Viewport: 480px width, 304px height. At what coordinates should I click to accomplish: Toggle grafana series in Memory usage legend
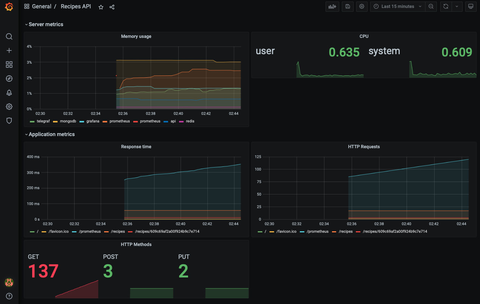93,121
